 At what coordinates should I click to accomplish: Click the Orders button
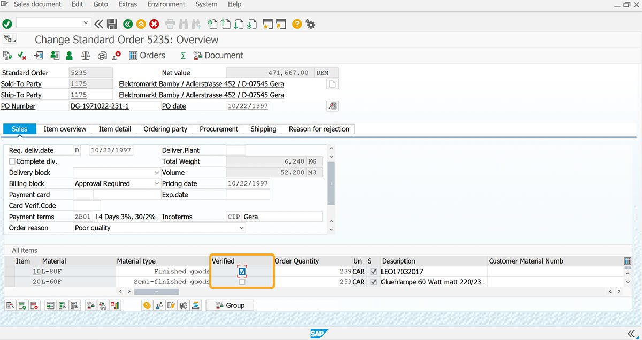147,55
